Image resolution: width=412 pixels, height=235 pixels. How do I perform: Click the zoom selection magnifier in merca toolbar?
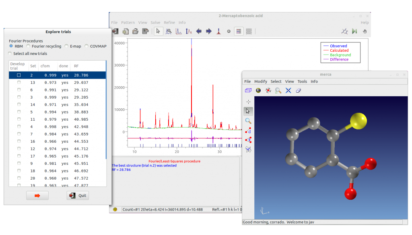click(278, 91)
